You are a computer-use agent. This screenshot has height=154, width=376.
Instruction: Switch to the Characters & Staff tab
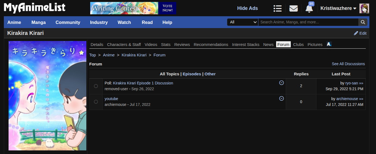(124, 45)
